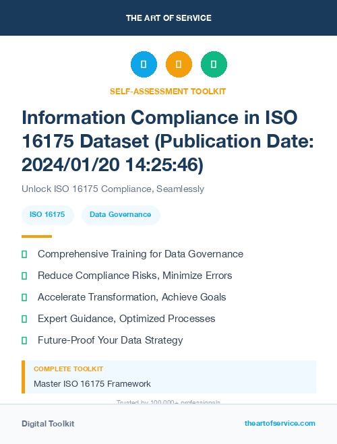Click Comprehensive Training for Data Governance text
Viewport: 337px width, 444px height.
coord(140,254)
